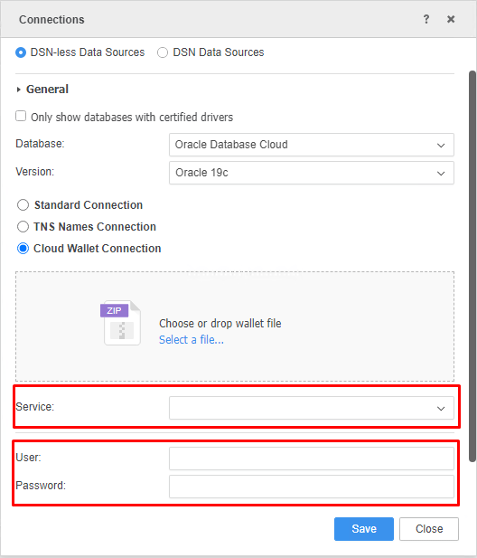Click the Close button

[429, 529]
